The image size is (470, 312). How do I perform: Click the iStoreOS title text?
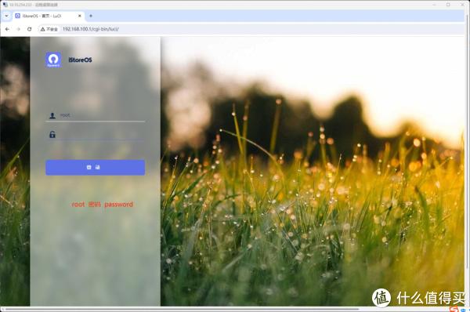(x=80, y=60)
